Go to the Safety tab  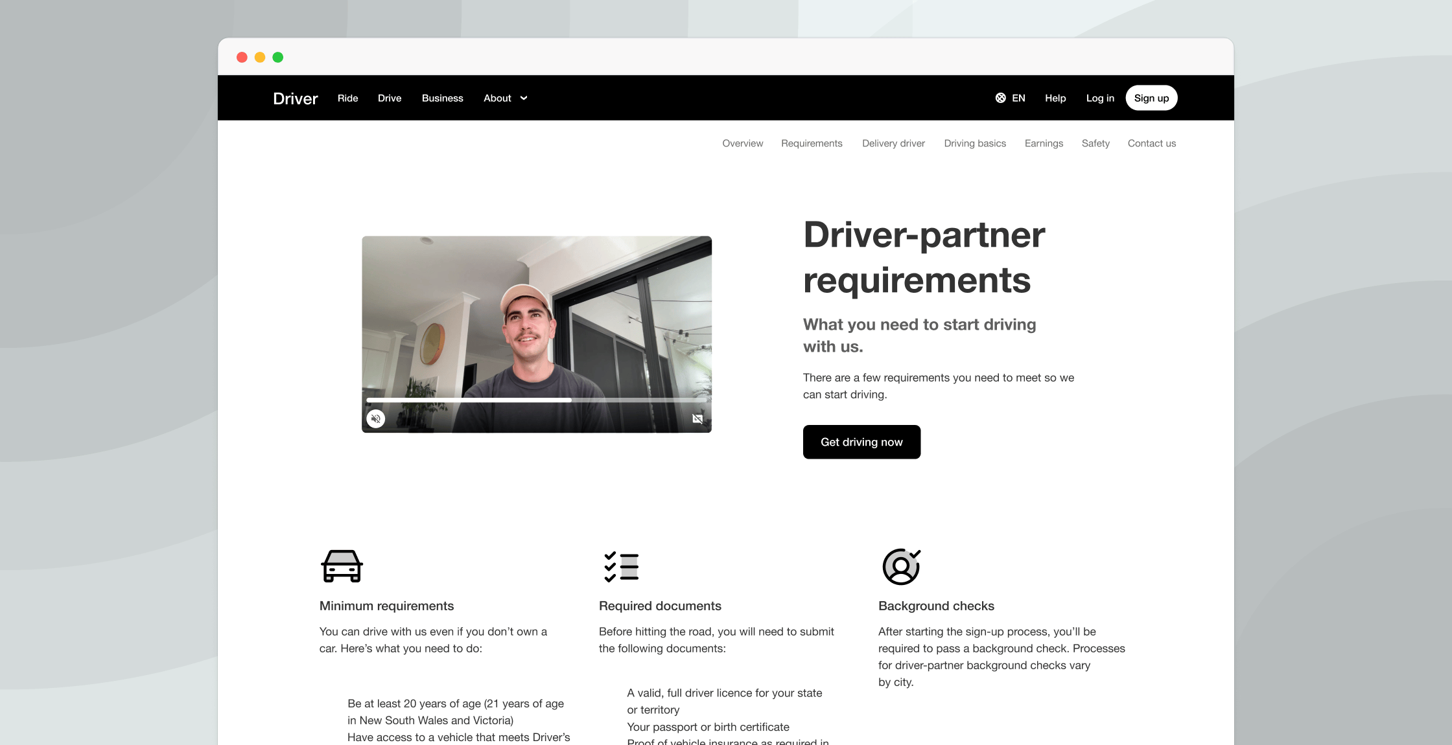[1095, 143]
